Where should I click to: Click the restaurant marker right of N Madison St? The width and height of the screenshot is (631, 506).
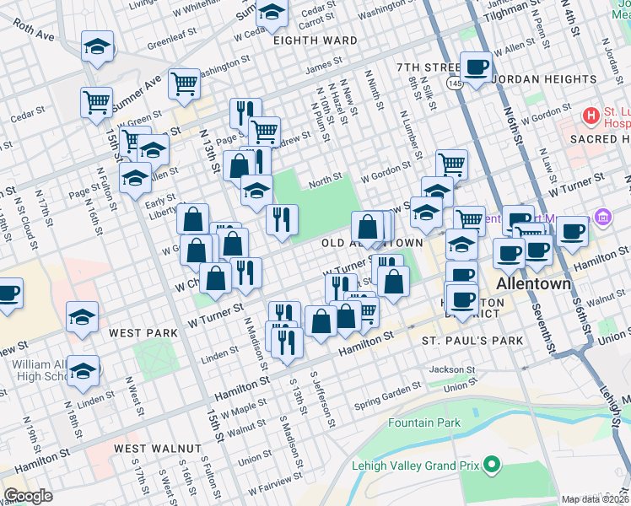pos(284,313)
